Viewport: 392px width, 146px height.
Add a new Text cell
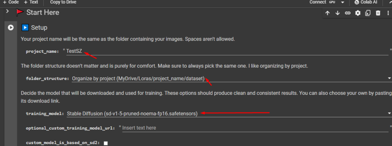pos(31,2)
